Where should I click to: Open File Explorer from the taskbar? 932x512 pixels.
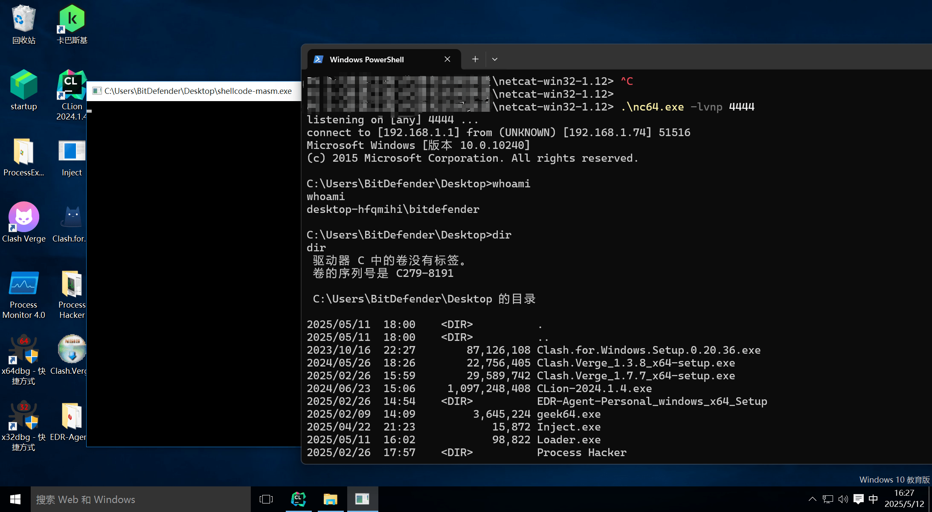(x=330, y=499)
